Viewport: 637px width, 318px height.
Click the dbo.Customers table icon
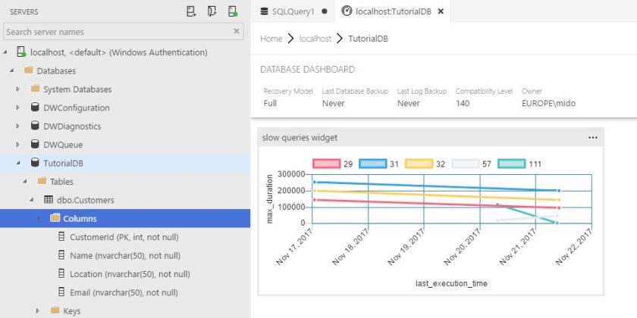point(49,200)
